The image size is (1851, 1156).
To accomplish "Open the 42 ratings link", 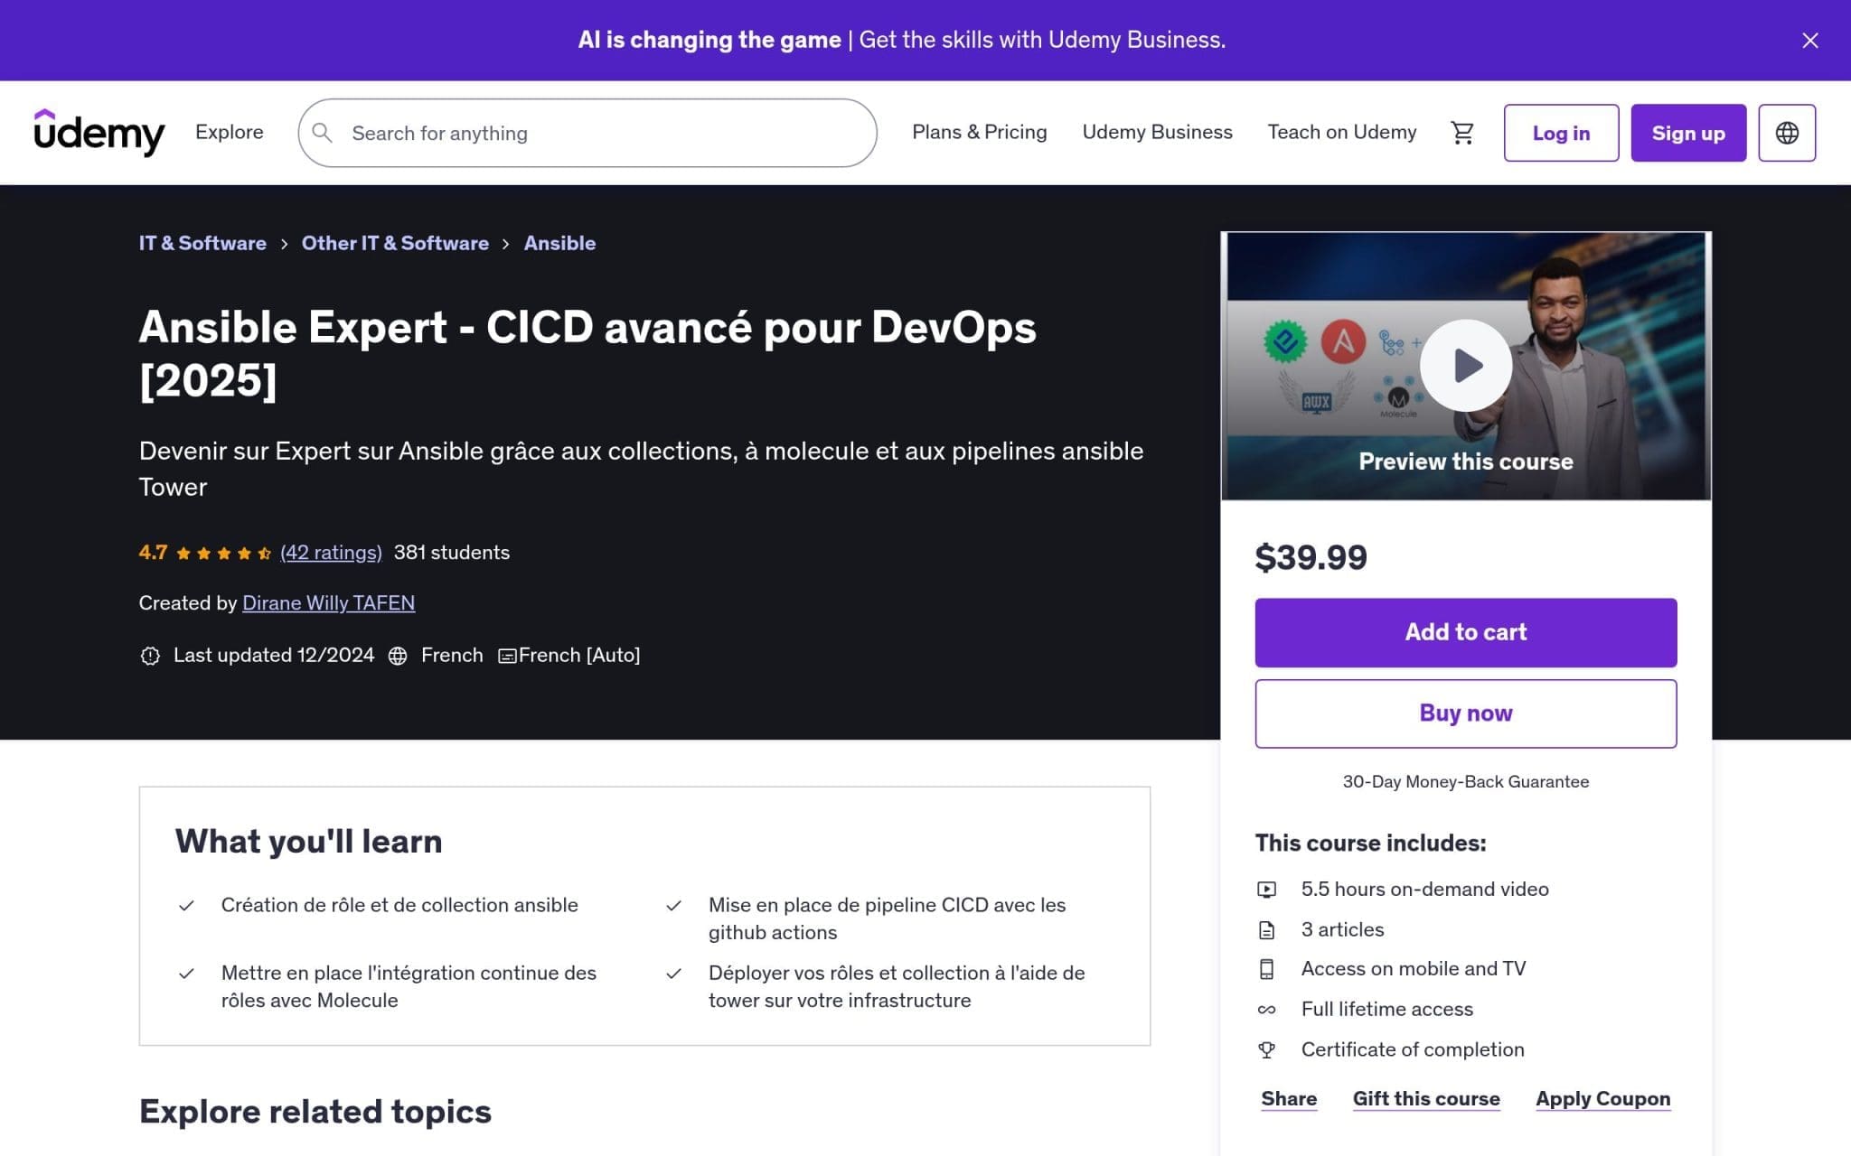I will pyautogui.click(x=330, y=552).
